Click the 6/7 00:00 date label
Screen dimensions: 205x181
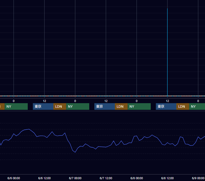75,178
